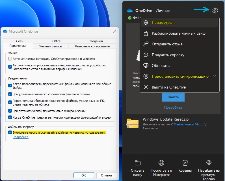Open the Файлы чатов Micr... folder link
Screen dimensions: 225x181
pyautogui.click(x=189, y=124)
